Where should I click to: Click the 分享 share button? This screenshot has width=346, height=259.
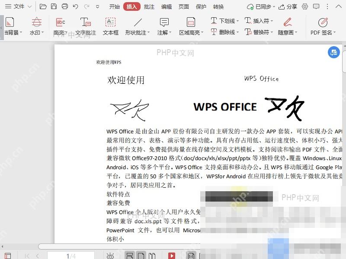pos(288,7)
